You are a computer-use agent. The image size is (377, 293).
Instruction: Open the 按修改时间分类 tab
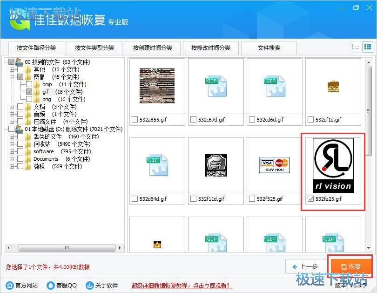(211, 48)
